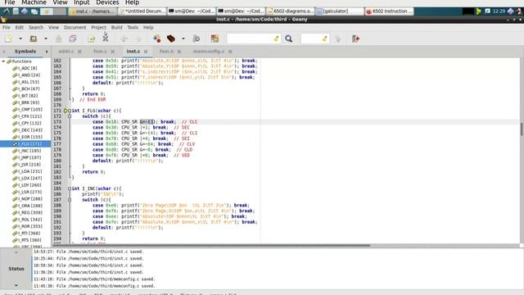Collapse the I_INC function fold at line 185

[x=70, y=188]
